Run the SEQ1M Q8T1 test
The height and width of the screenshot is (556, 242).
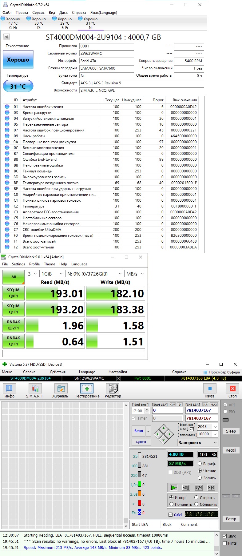(14, 293)
